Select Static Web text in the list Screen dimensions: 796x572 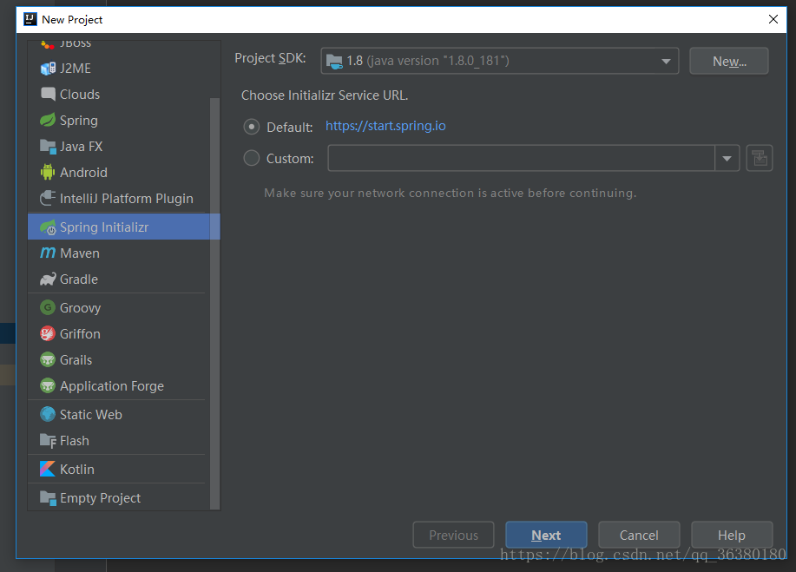[x=91, y=414]
